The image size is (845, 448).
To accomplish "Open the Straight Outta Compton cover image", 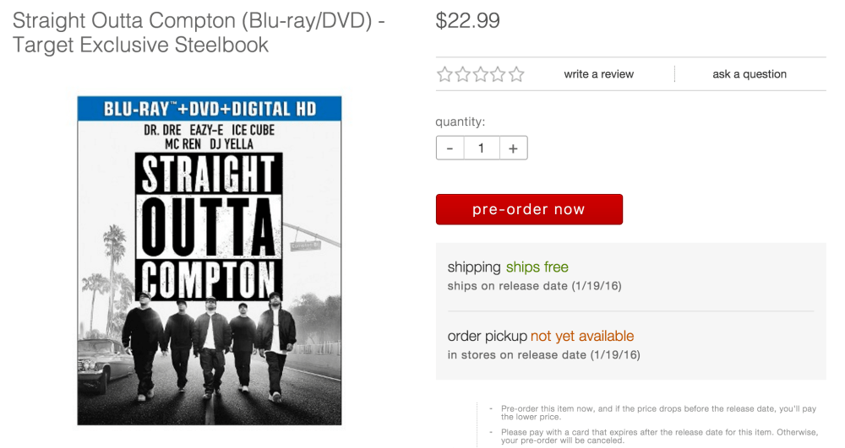I will tap(210, 260).
